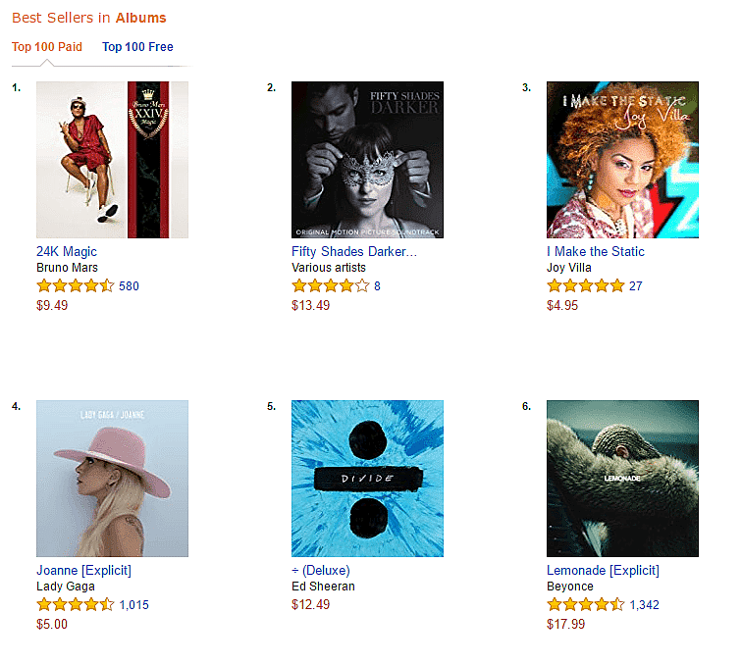Select the Joanne album cover thumbnail
Viewport: 742px width, 664px height.
pos(112,479)
